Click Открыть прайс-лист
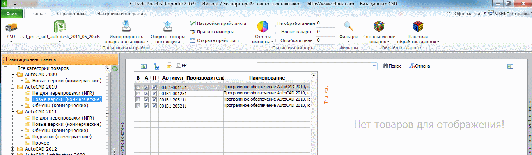 click(x=215, y=40)
